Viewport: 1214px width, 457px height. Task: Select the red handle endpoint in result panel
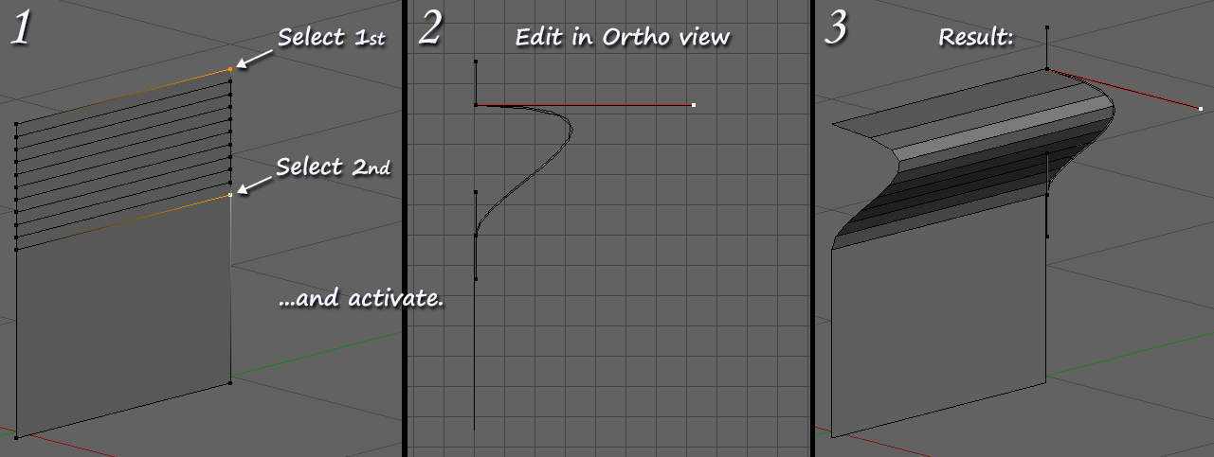tap(1200, 109)
